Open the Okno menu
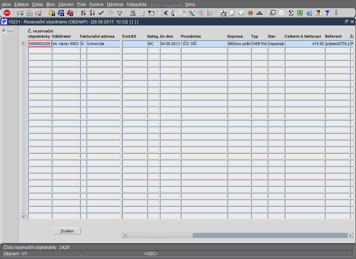 pos(190,5)
